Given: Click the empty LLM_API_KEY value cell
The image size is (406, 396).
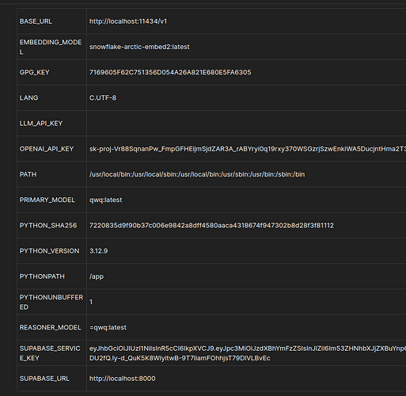Looking at the screenshot, I should click(246, 124).
